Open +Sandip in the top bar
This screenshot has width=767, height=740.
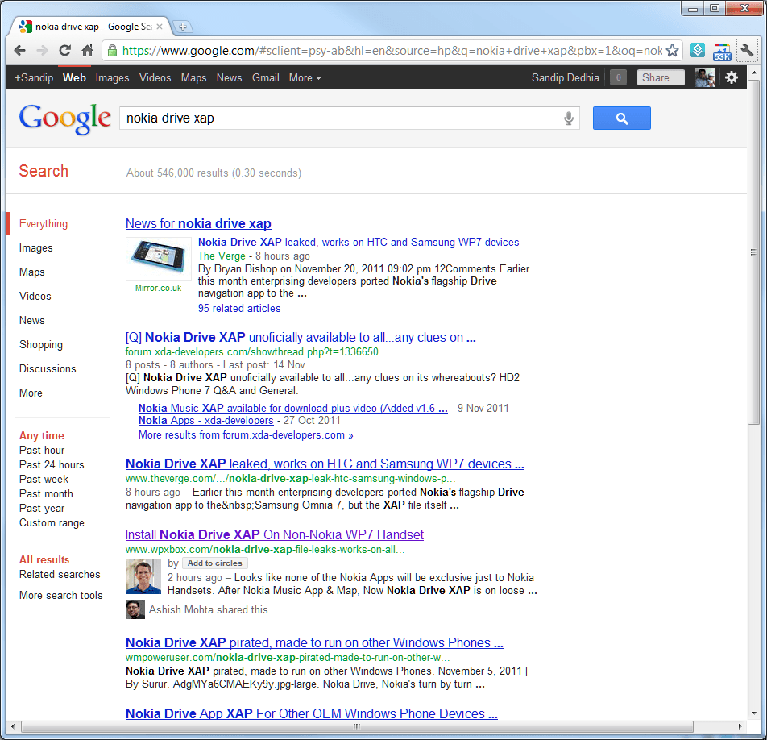(x=34, y=78)
